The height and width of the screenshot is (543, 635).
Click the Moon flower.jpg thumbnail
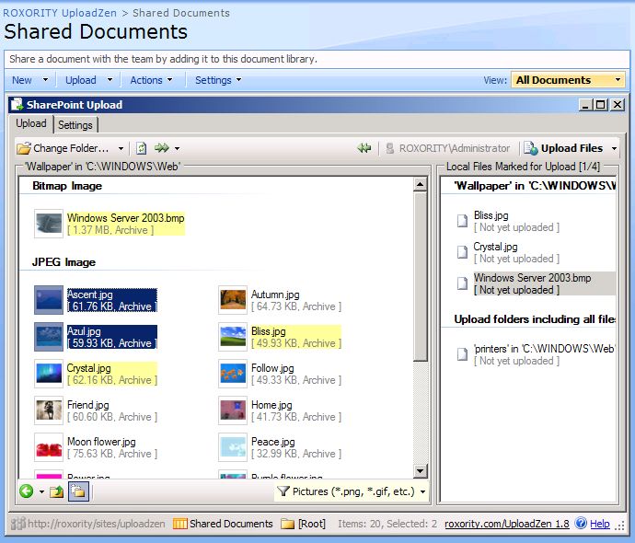click(49, 447)
